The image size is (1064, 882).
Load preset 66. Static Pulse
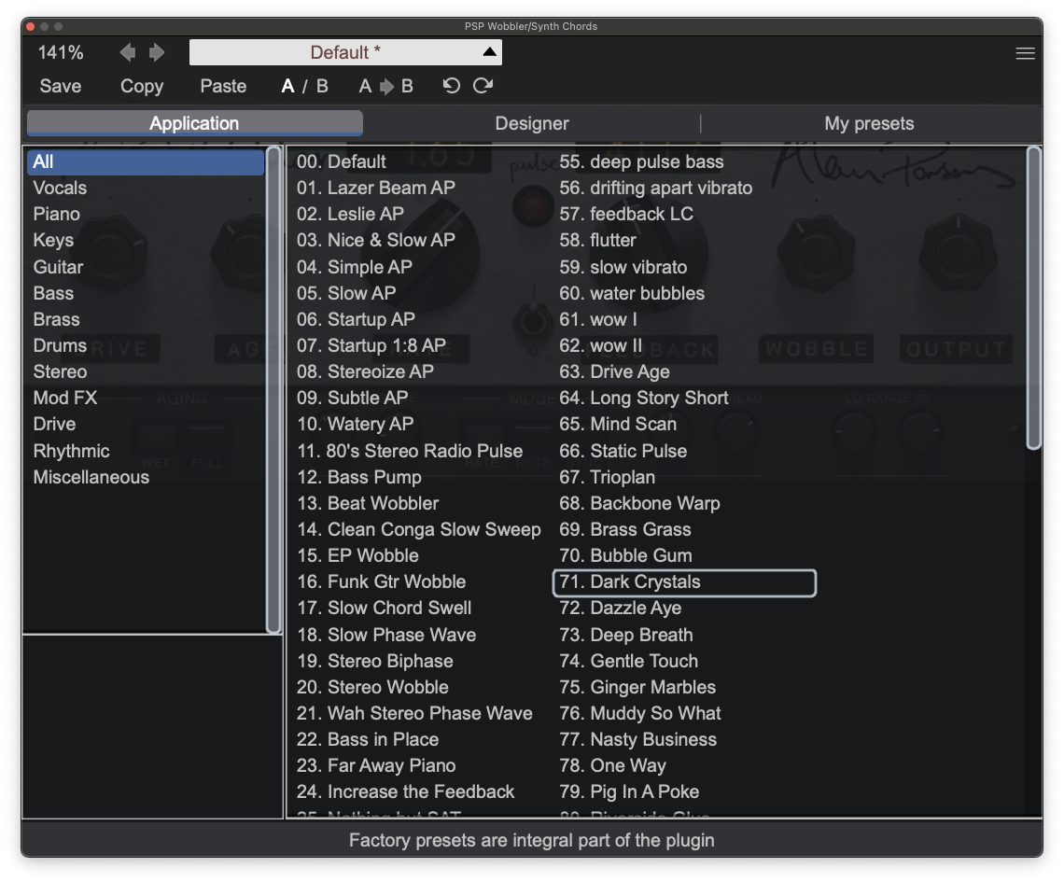[x=623, y=451]
